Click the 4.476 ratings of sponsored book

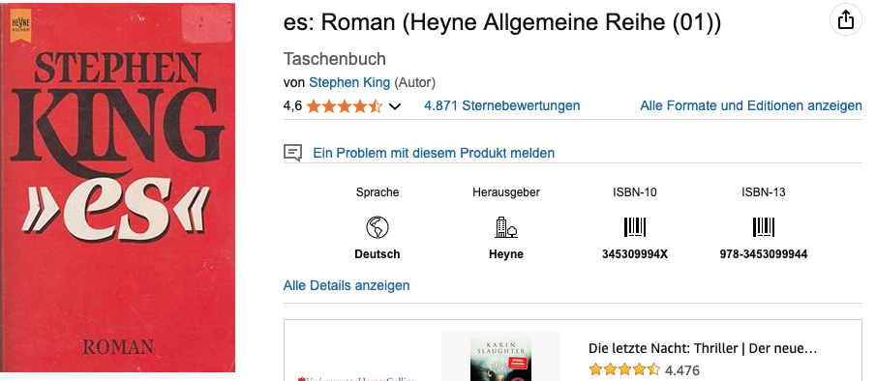[x=682, y=370]
